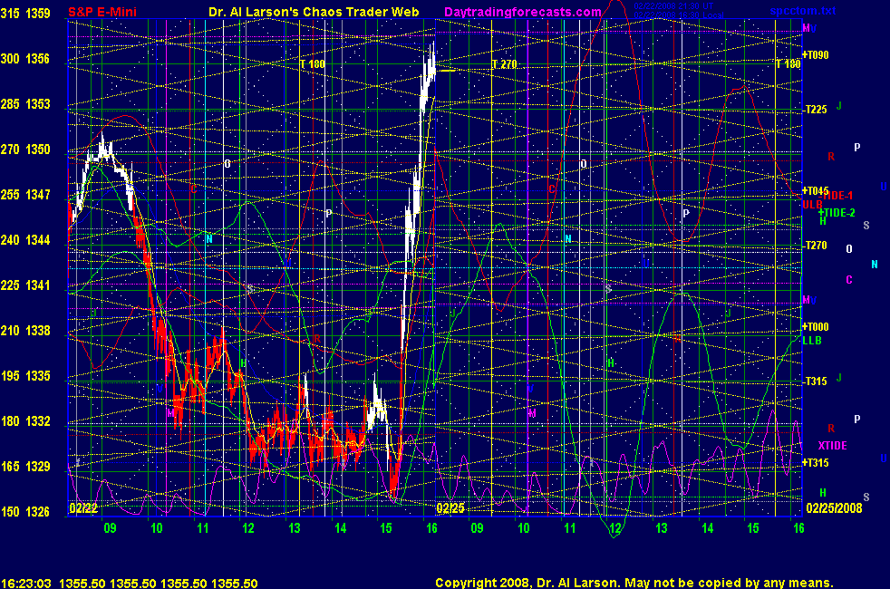The height and width of the screenshot is (589, 890).
Task: Click the 02/22/2008 21:30 UT timestamp
Action: [x=673, y=6]
